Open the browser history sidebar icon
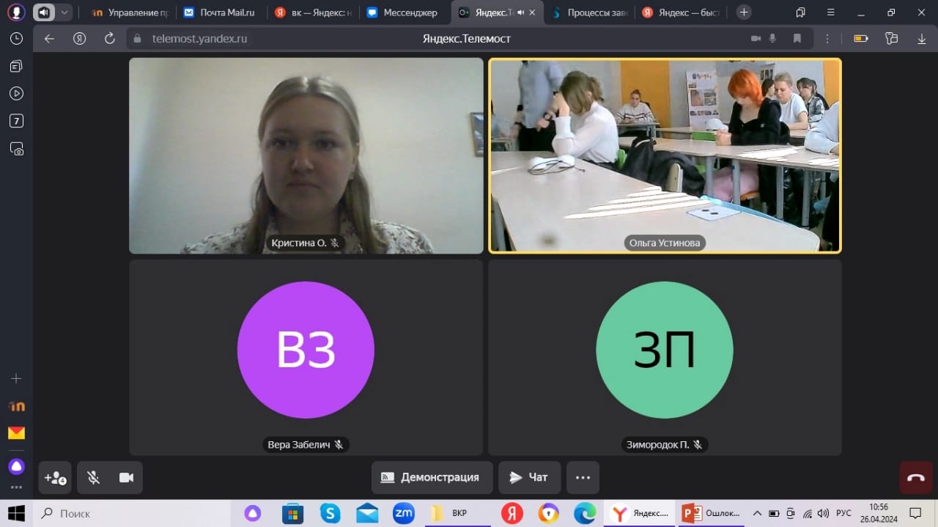Image resolution: width=938 pixels, height=527 pixels. tap(16, 39)
